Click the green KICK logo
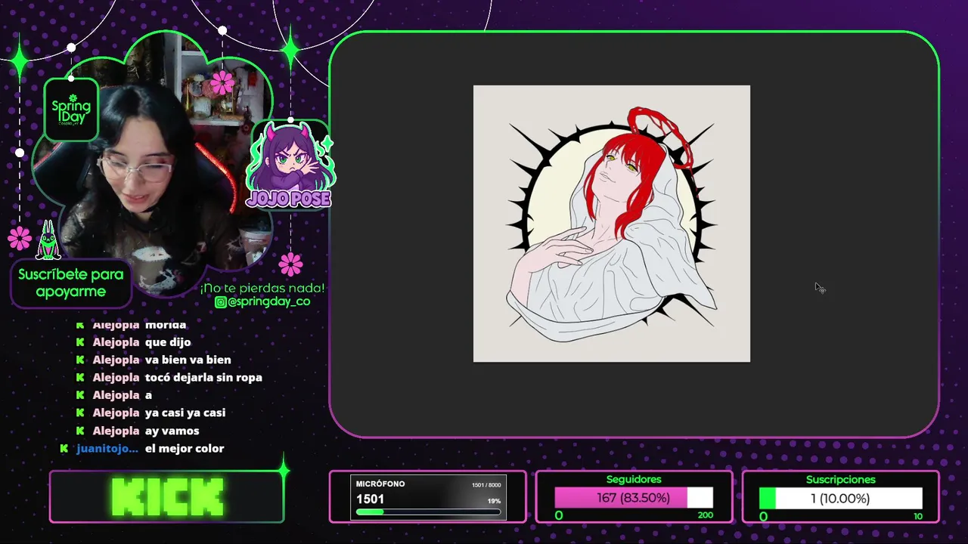Viewport: 968px width, 544px height. tap(168, 497)
